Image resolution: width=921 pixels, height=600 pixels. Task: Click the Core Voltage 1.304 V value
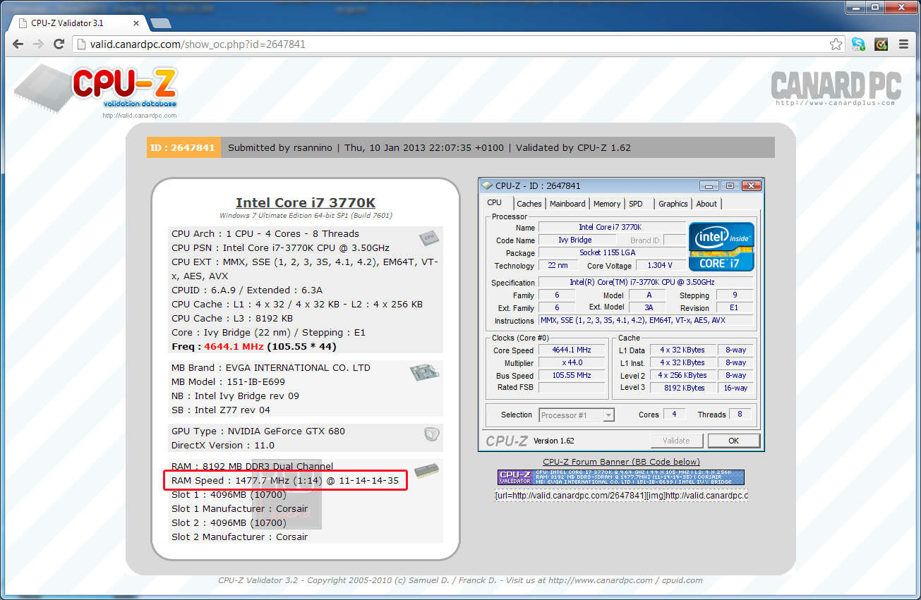pyautogui.click(x=660, y=266)
